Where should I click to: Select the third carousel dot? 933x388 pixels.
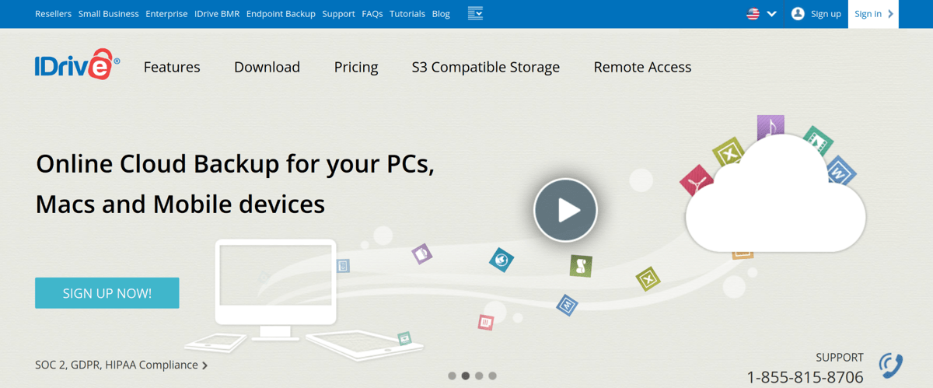pyautogui.click(x=479, y=376)
